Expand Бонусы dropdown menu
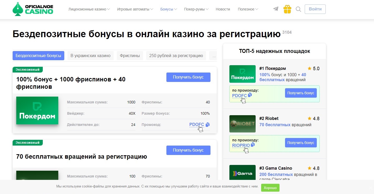 click(169, 9)
